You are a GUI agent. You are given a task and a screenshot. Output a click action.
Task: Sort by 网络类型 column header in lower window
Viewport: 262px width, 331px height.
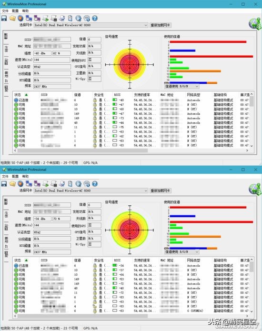pos(193,261)
